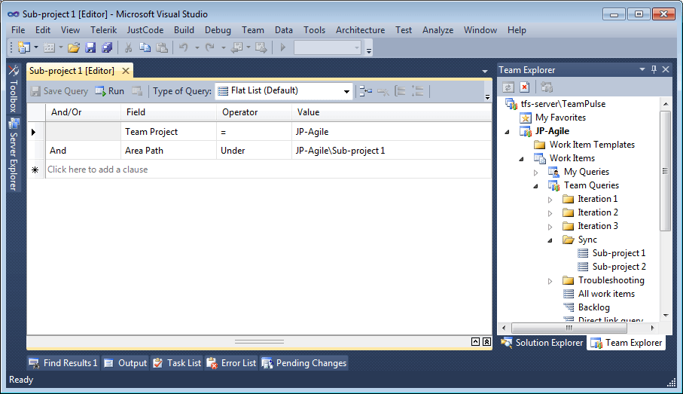Image resolution: width=683 pixels, height=394 pixels.
Task: Open the Undo history dropdown arrow
Action: 197,47
